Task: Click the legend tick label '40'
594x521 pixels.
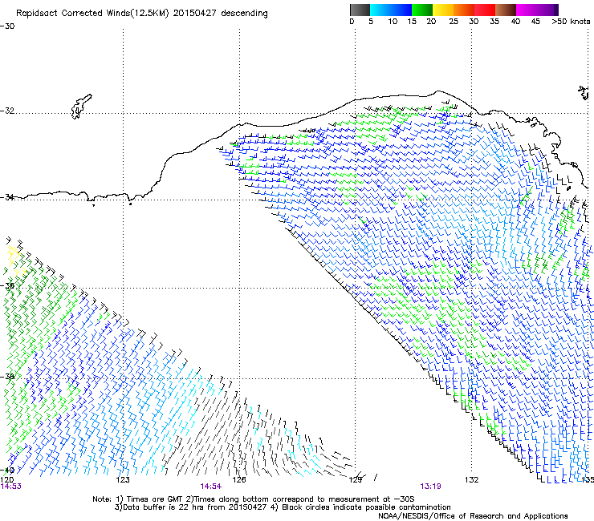Action: 515,22
